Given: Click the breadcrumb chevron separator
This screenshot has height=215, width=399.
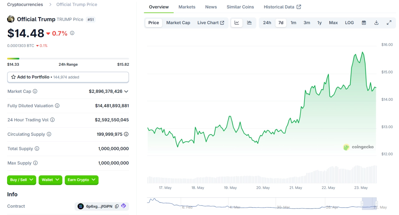Looking at the screenshot, I should point(50,4).
